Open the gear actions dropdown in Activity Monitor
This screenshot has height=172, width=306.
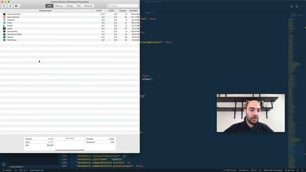pos(17,6)
